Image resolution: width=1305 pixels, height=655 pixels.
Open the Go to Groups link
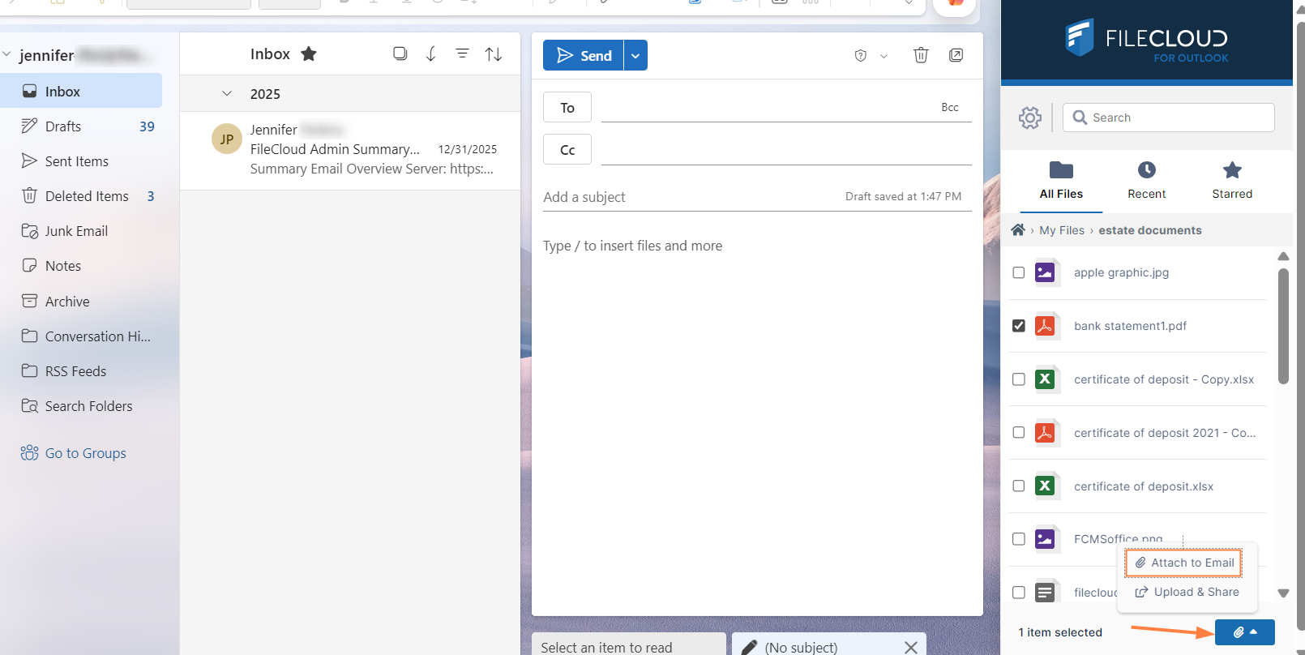[x=85, y=453]
